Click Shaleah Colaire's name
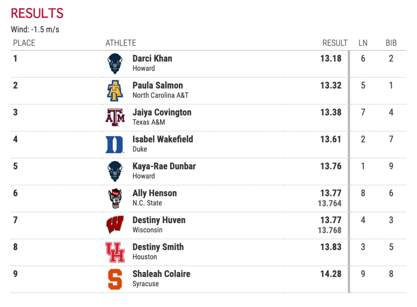 (x=161, y=274)
